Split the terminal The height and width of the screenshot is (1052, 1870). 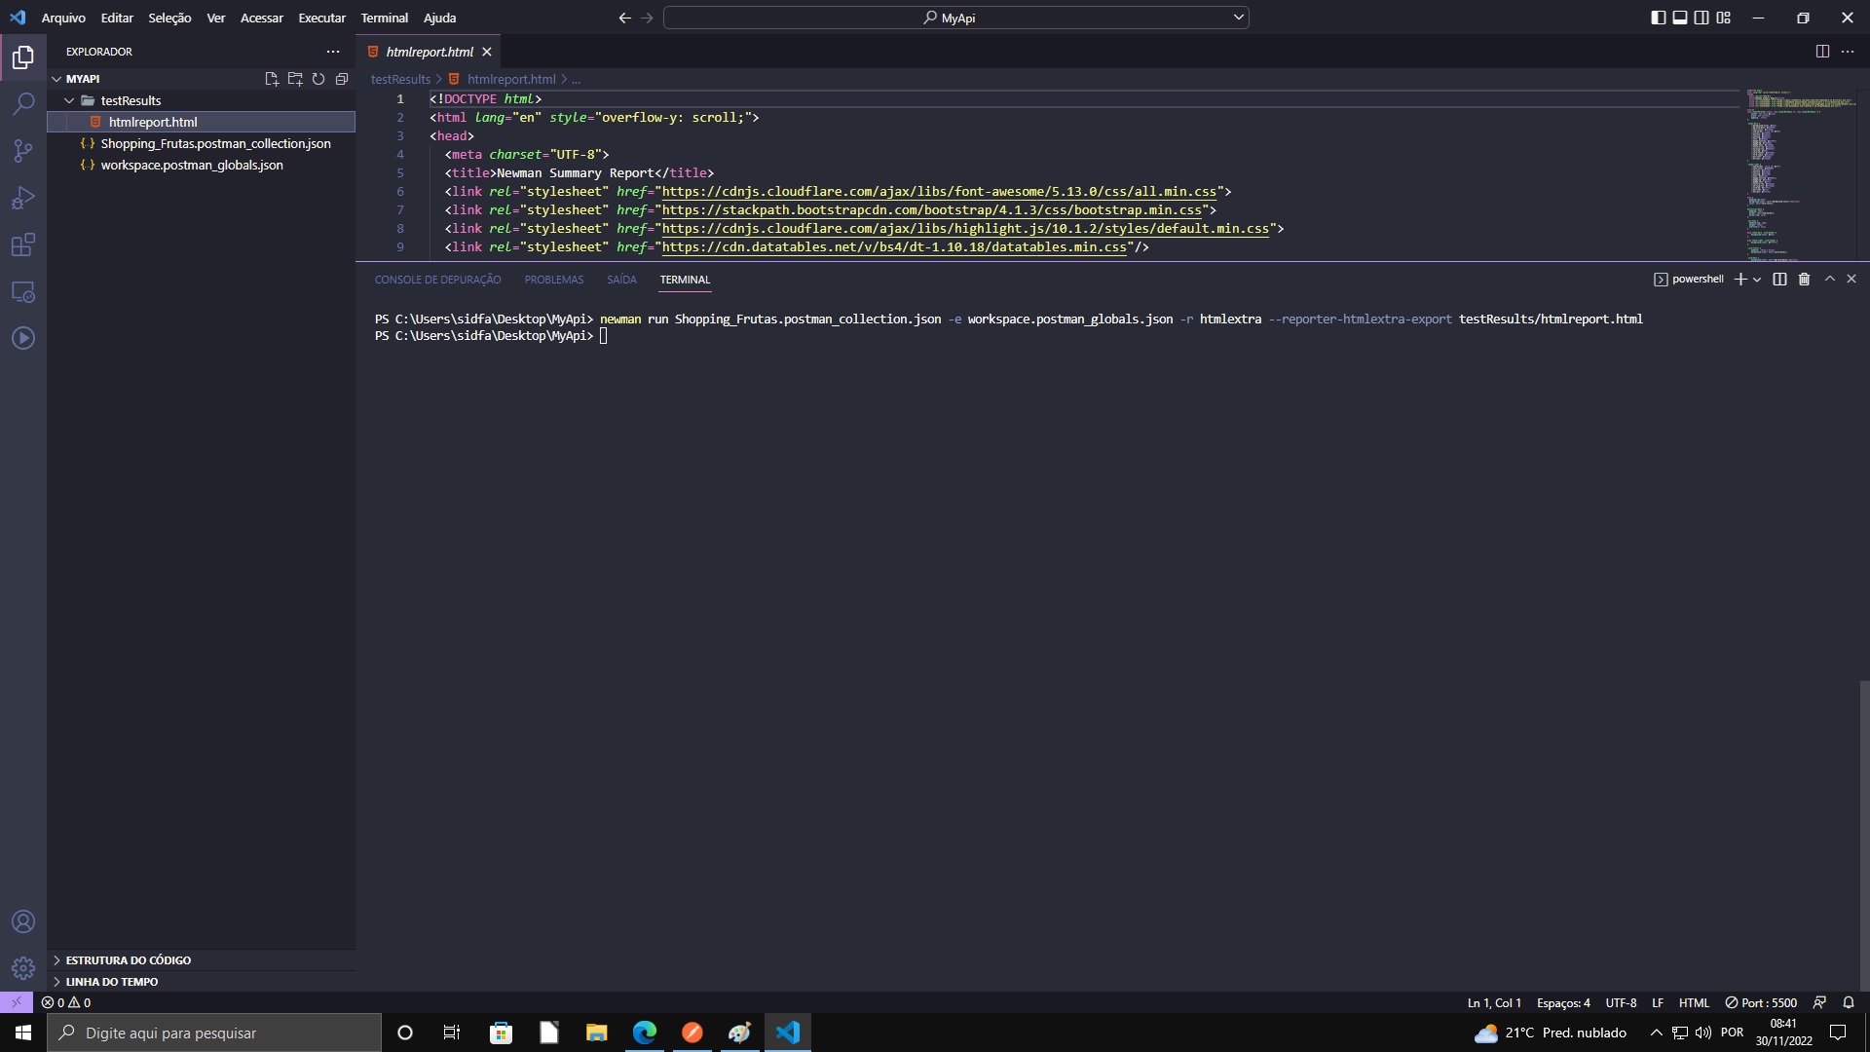[1778, 280]
